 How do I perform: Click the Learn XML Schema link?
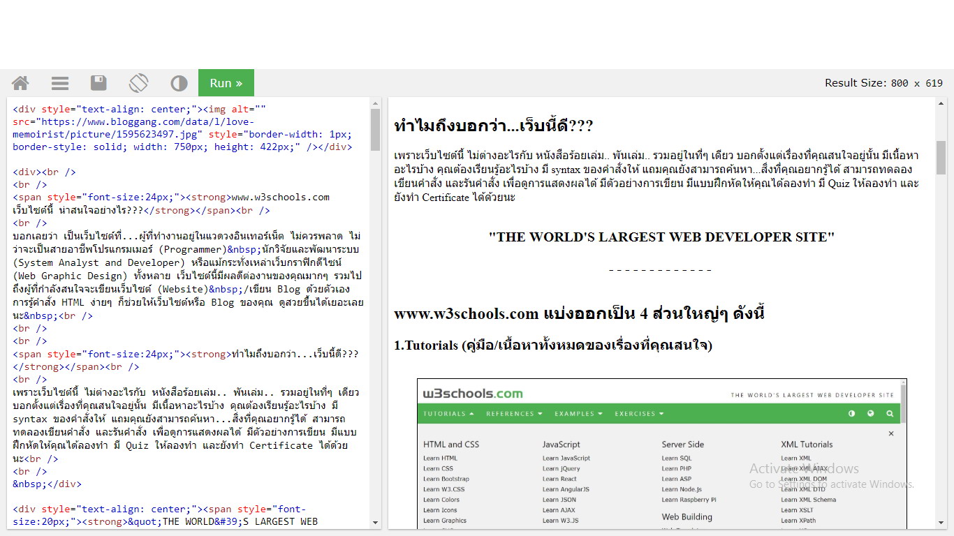(809, 500)
